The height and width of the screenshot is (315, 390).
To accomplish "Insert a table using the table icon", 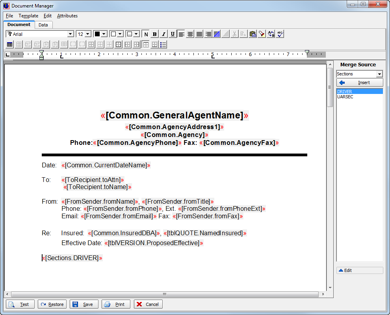I will (10, 45).
